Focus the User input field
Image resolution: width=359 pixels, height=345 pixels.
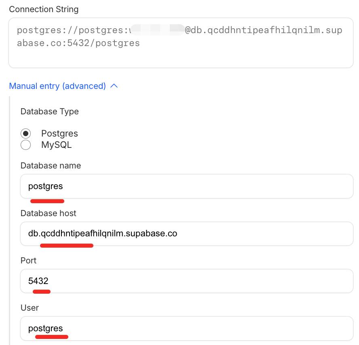click(x=187, y=328)
